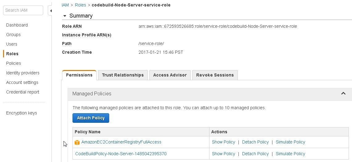Collapse the sidebar with the arrow handle
This screenshot has height=162, width=352.
pyautogui.click(x=51, y=10)
